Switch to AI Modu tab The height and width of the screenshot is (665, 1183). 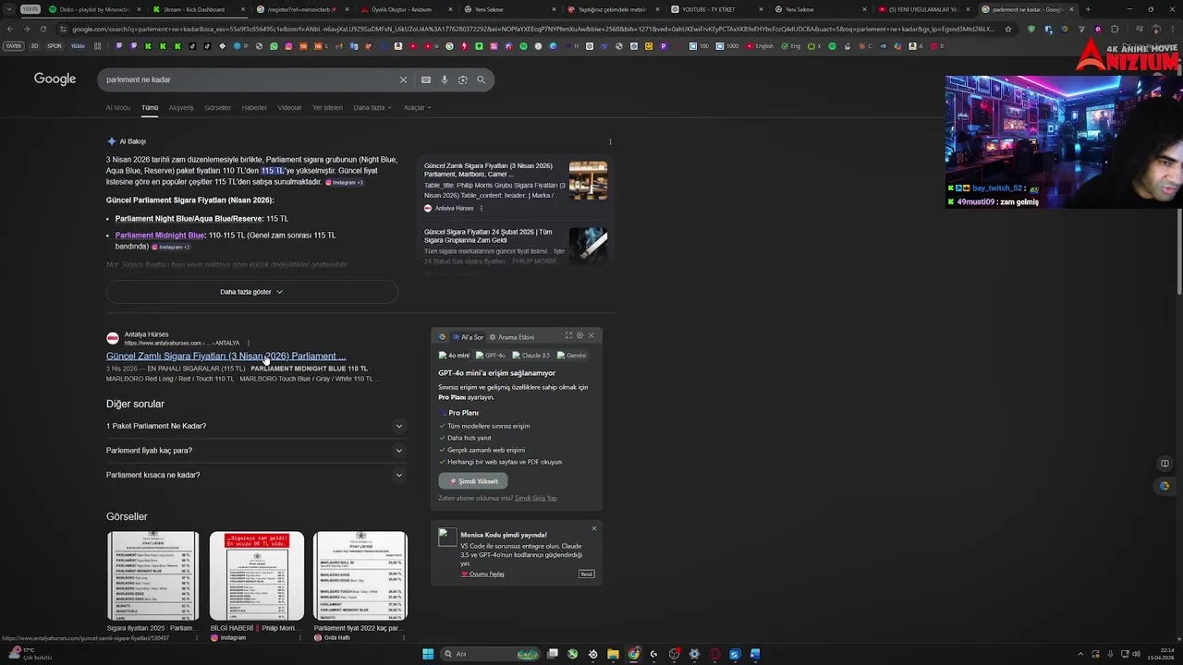click(118, 107)
